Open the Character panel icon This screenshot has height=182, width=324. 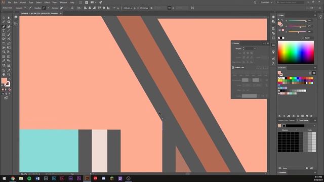click(x=273, y=59)
